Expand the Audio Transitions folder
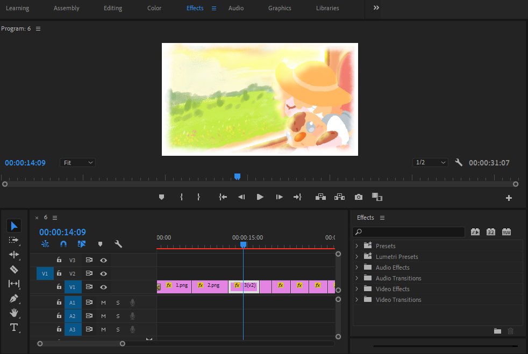 pyautogui.click(x=356, y=278)
